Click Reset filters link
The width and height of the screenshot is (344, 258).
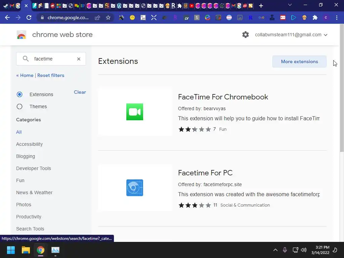coord(51,75)
